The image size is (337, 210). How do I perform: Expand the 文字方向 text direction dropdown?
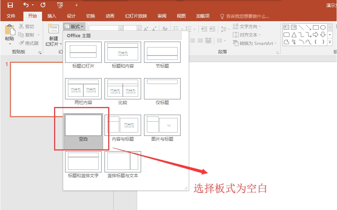click(247, 26)
